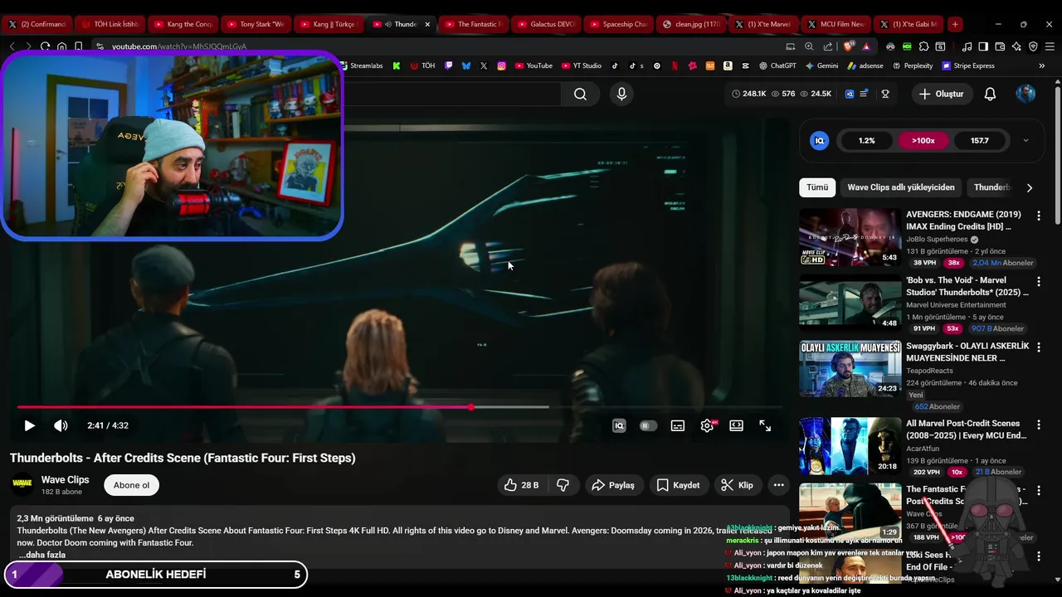Open options menu for All Marvel Post-Credit Scenes
1062x597 pixels.
click(x=1038, y=425)
